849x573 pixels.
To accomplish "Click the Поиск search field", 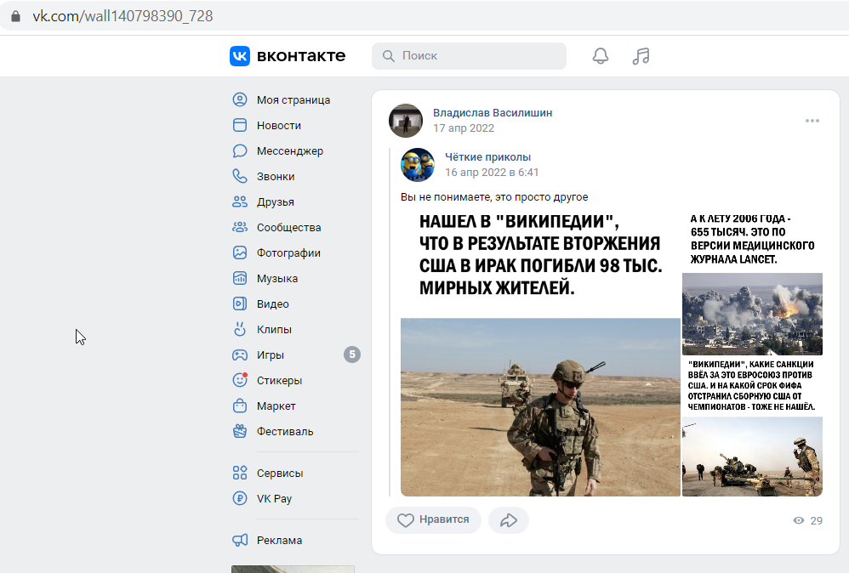I will coord(469,56).
